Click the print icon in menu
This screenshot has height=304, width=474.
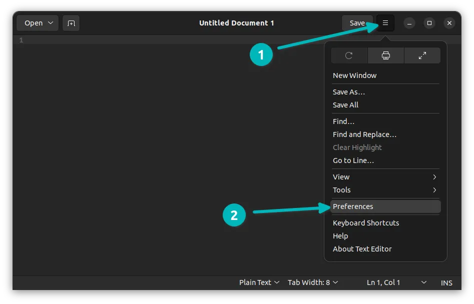pyautogui.click(x=385, y=55)
